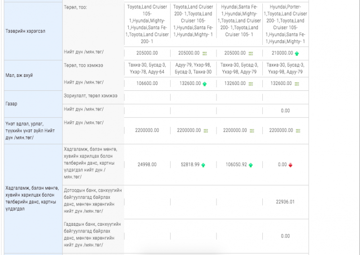
Task: Click last equal icon in 132600.00 row
Action: 297,84
